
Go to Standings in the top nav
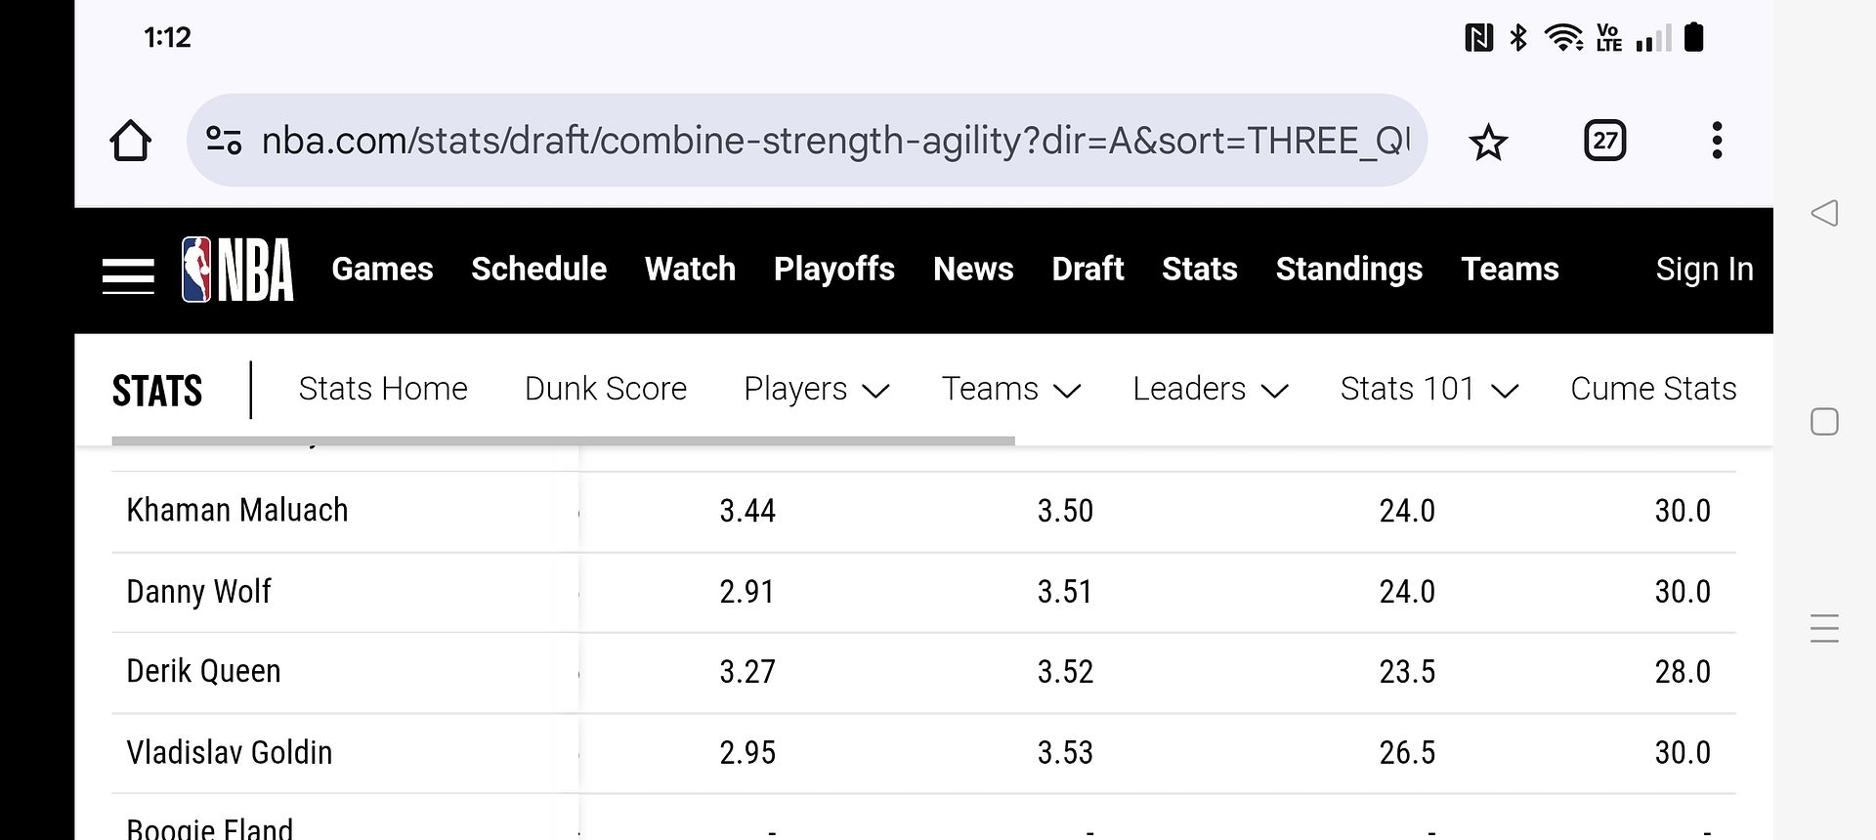point(1348,269)
